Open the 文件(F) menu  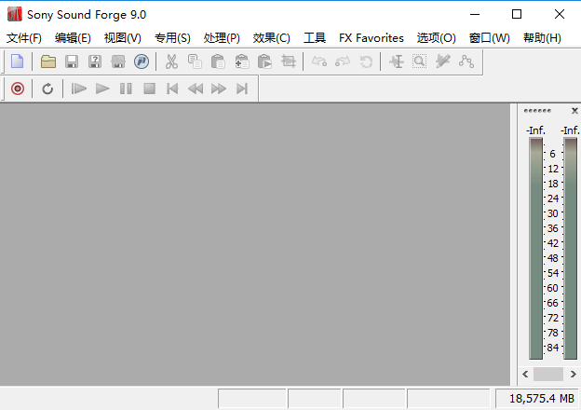(24, 38)
